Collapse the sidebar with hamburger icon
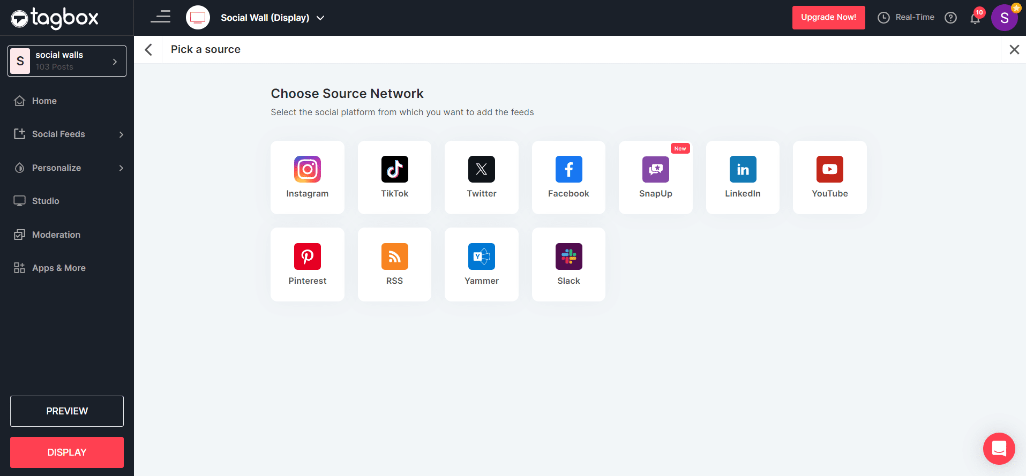1026x476 pixels. [160, 17]
